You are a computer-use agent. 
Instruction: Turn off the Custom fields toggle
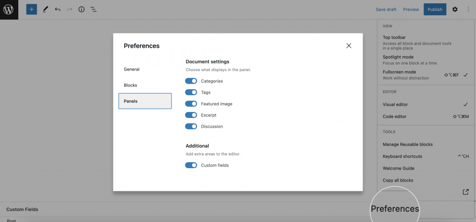point(191,165)
